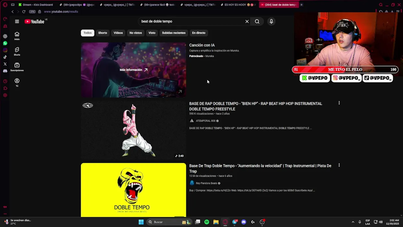Image resolution: width=403 pixels, height=227 pixels.
Task: Click the Opera GX menu logo
Action: 5,5
